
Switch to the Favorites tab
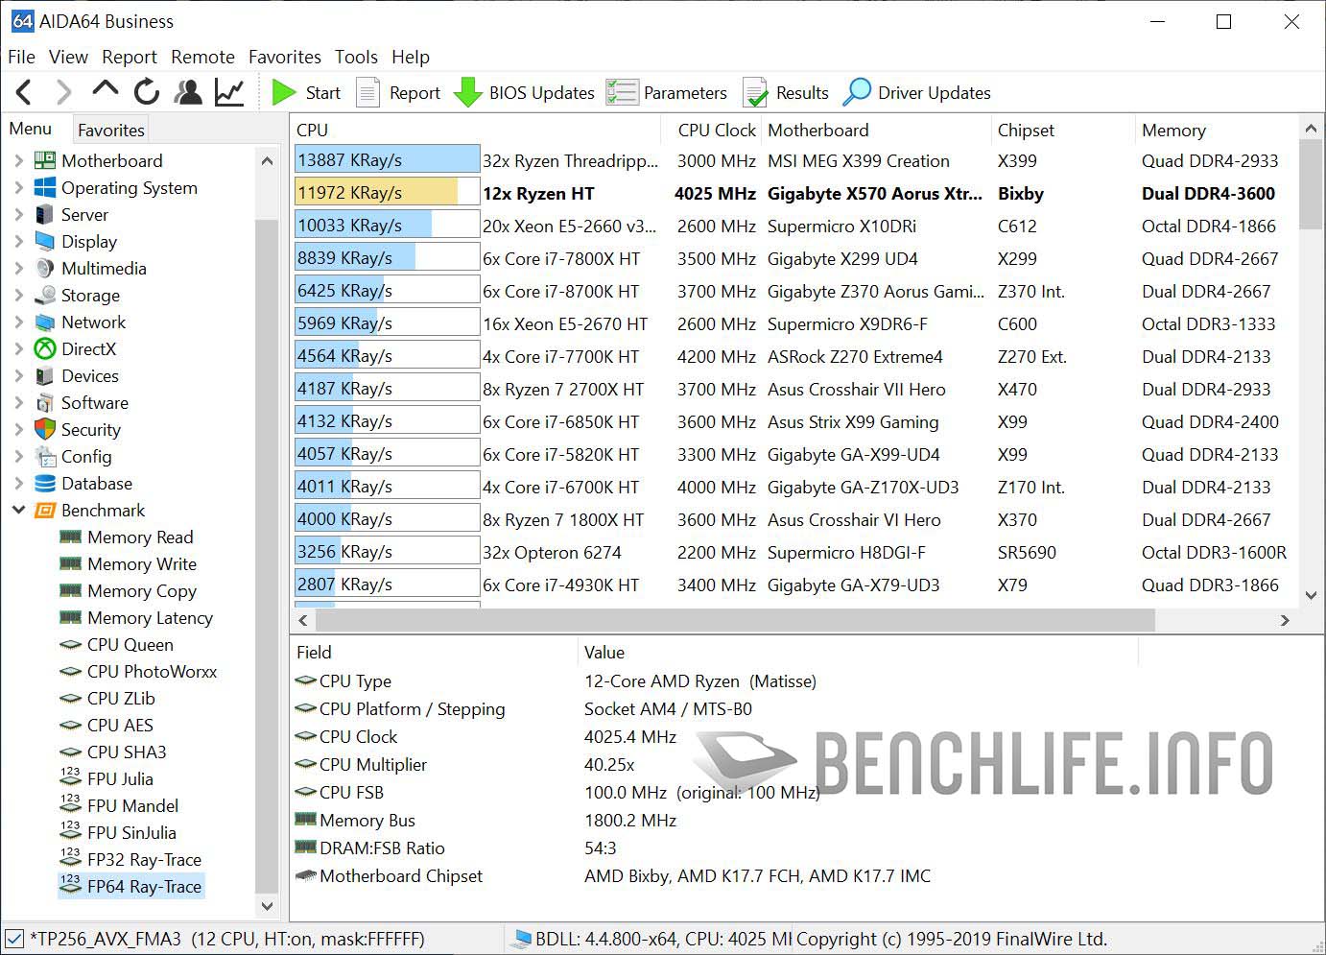pos(111,130)
